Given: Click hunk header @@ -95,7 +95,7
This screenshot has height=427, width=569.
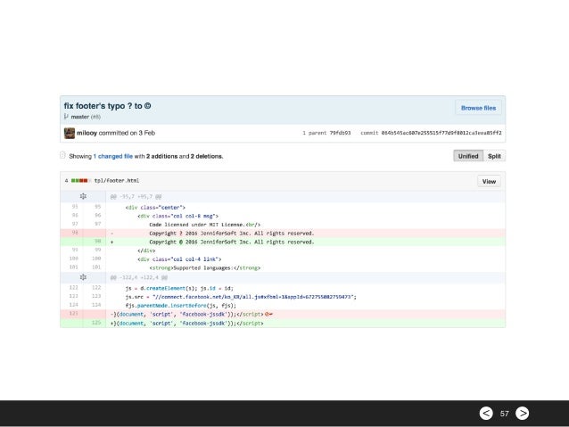Looking at the screenshot, I should pos(136,197).
